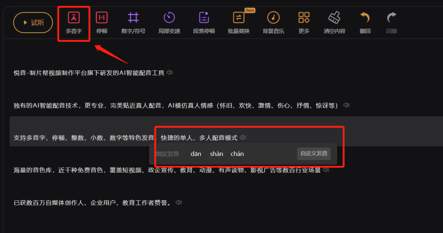Screen dimensions: 443x233
Task: Click the 试听 preview play button
Action: [33, 23]
